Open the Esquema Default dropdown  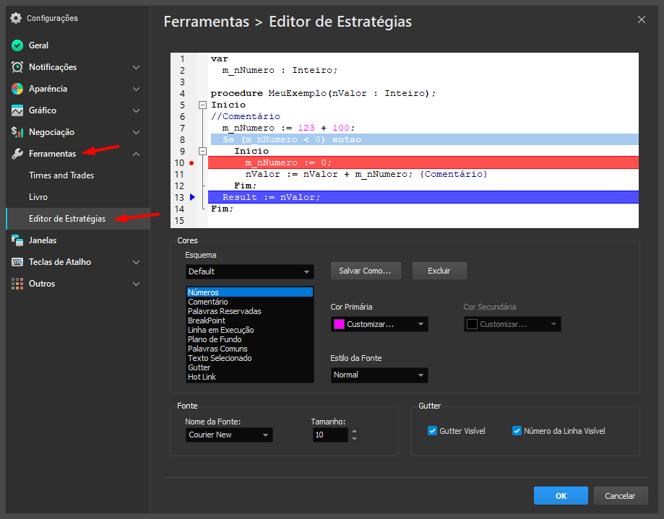point(249,271)
